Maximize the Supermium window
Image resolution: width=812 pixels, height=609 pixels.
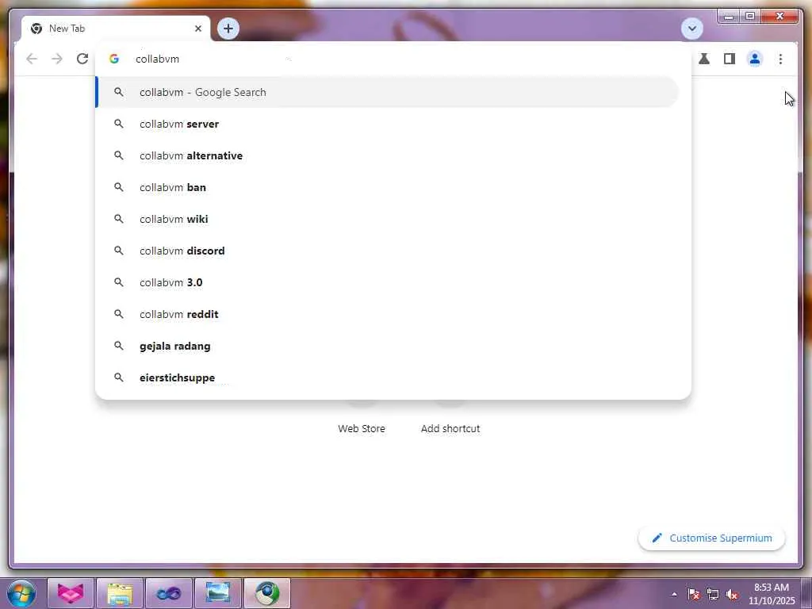click(749, 17)
